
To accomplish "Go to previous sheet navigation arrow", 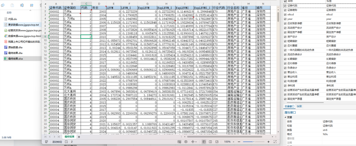I will tap(50, 137).
